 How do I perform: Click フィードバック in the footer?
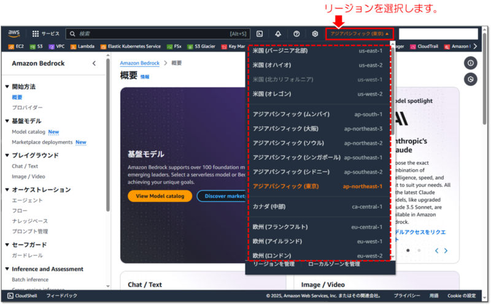pyautogui.click(x=62, y=296)
